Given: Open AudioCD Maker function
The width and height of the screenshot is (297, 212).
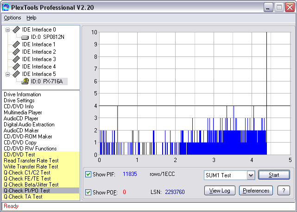Looking at the screenshot, I should coord(21,131).
